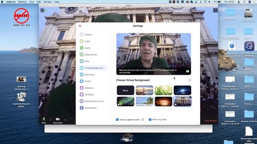
Task: Choose the green grass background
Action: [x=163, y=90]
